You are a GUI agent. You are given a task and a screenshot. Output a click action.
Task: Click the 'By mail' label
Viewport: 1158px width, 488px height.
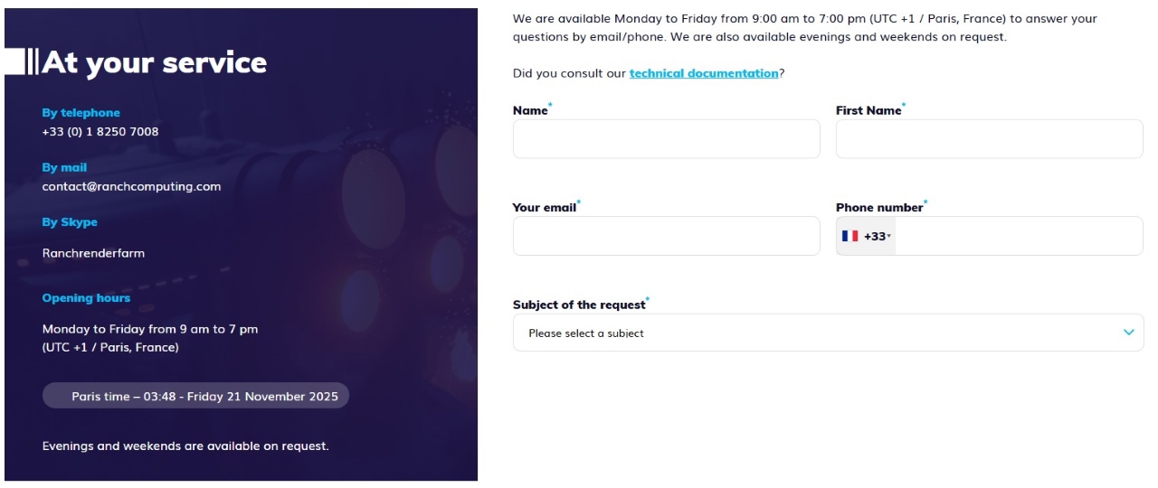[x=64, y=167]
